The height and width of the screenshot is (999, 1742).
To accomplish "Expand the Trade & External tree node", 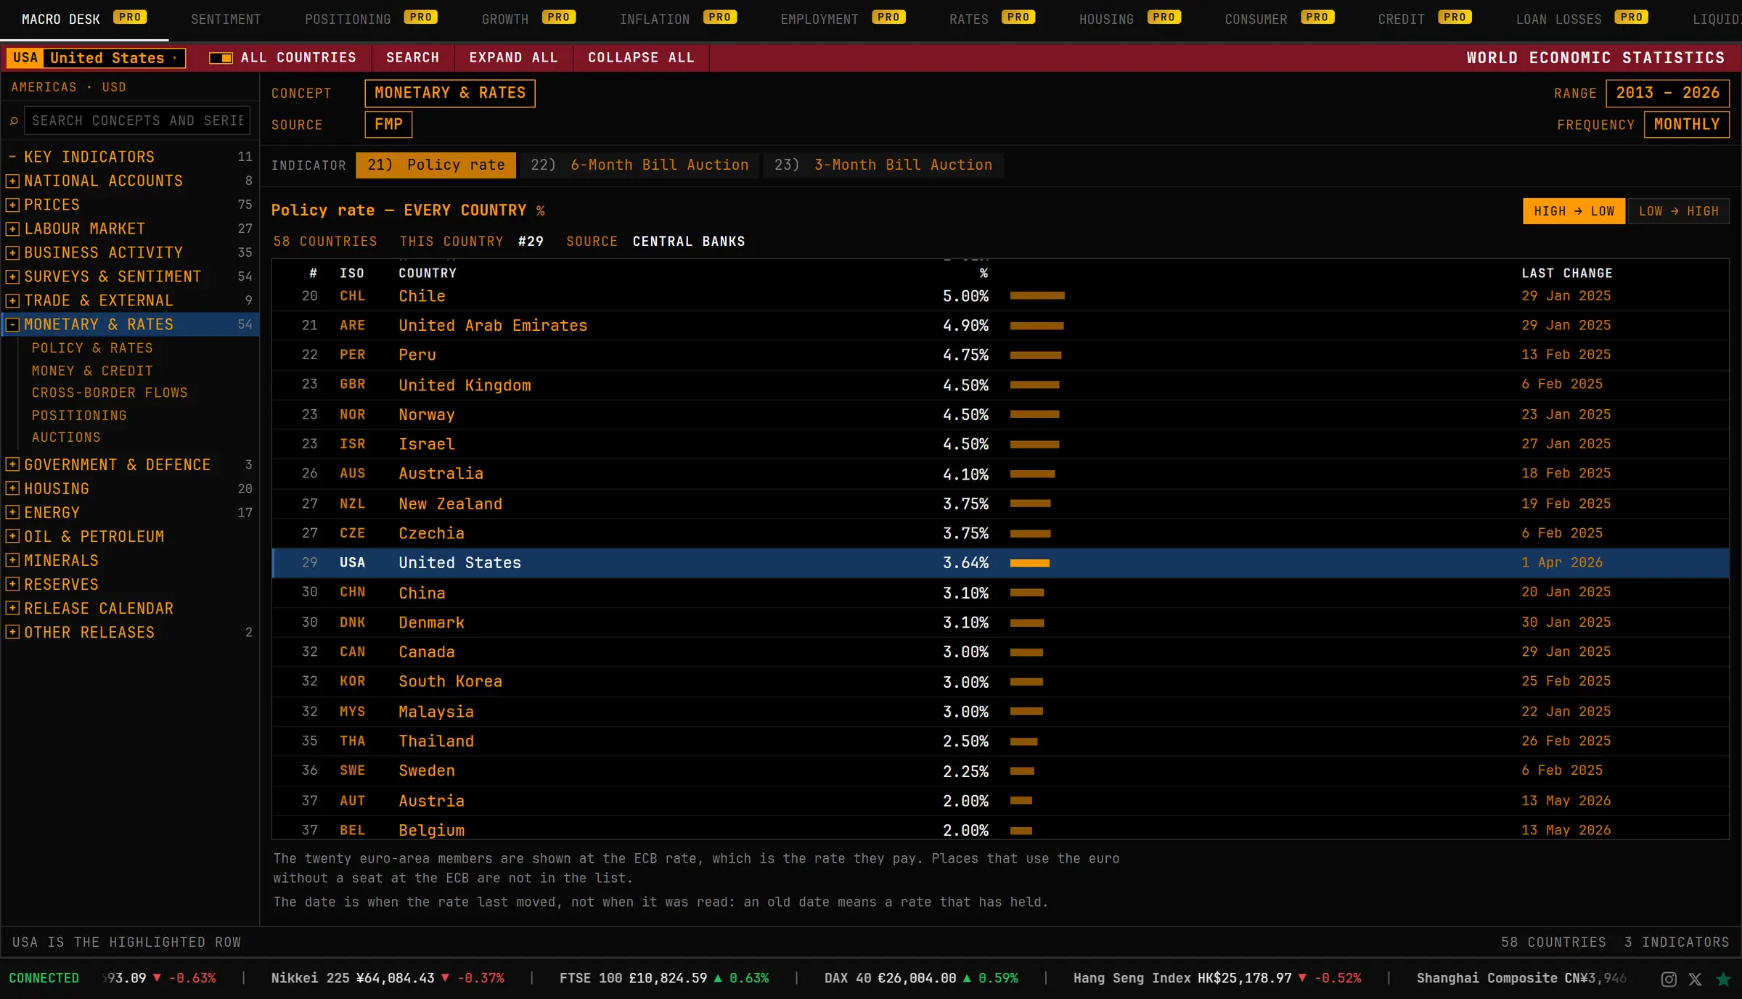I will (x=12, y=300).
